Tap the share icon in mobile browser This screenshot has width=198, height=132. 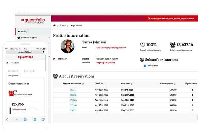point(25,119)
